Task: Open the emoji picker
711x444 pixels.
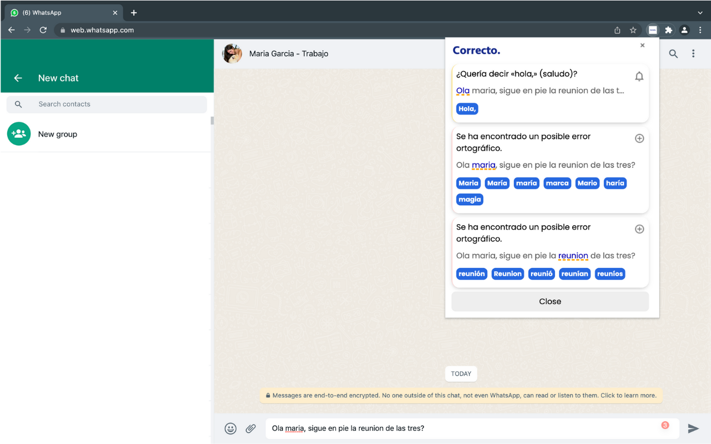Action: point(231,428)
